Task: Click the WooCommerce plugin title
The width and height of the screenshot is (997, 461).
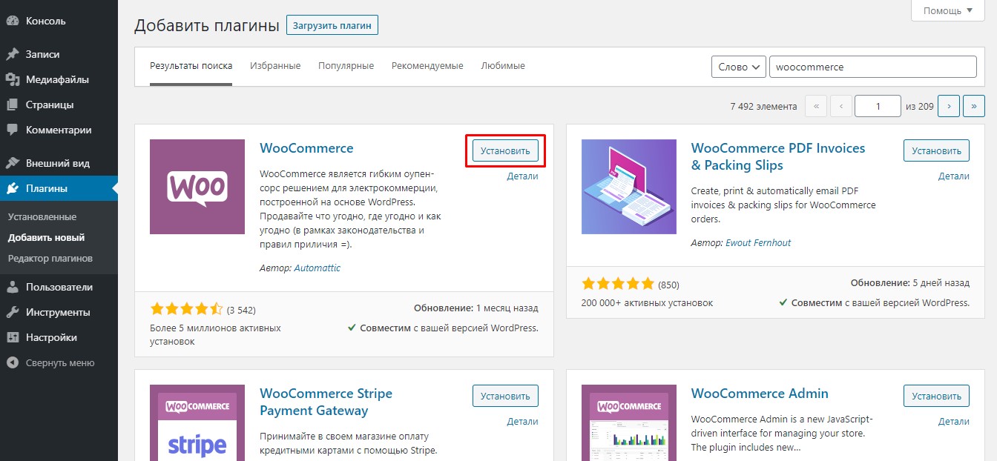Action: [306, 148]
